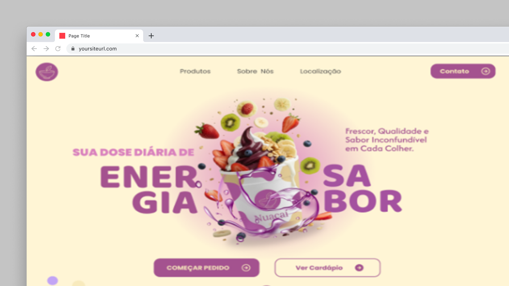Open the Produtos navigation link
509x286 pixels.
click(x=195, y=71)
